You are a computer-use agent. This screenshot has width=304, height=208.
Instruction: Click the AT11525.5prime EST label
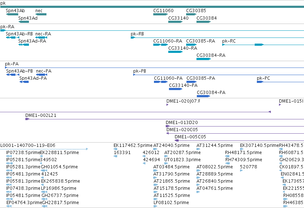tap(172, 195)
